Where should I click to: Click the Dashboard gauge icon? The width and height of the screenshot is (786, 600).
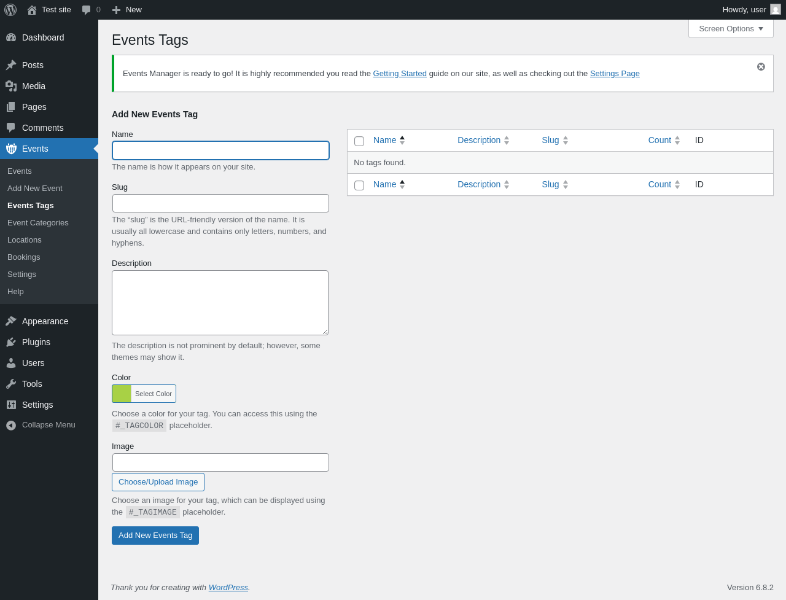(x=11, y=37)
